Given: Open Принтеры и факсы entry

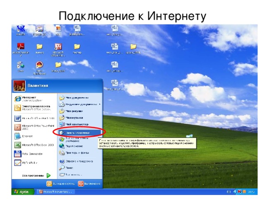Looking at the screenshot, I should pos(74,153).
